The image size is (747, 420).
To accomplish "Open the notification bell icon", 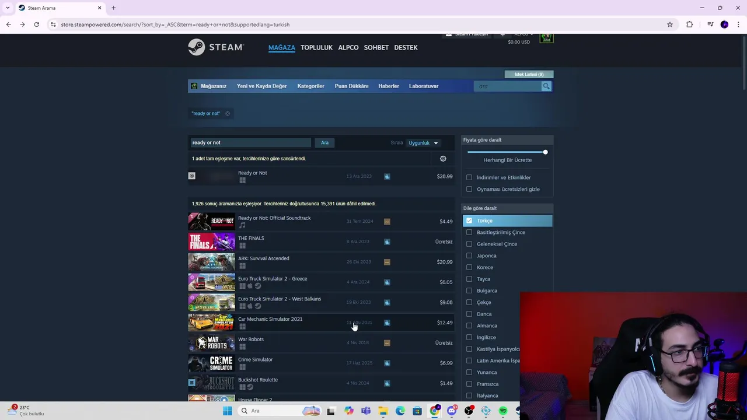I will pyautogui.click(x=502, y=34).
